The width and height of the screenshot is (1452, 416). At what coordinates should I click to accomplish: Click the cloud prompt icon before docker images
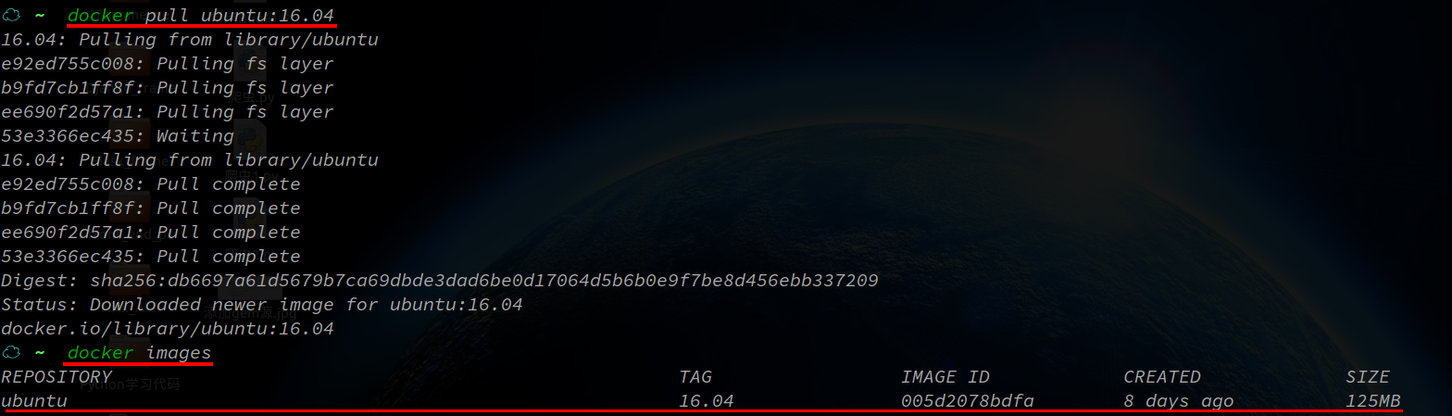[11, 353]
